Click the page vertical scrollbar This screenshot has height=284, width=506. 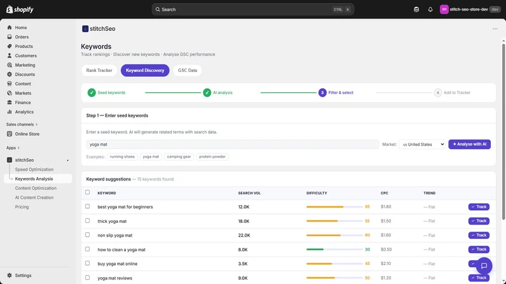(503, 132)
